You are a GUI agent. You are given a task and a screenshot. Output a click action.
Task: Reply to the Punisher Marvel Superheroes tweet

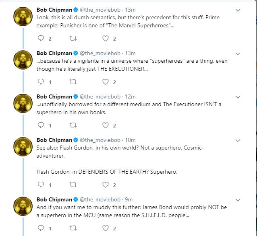(x=41, y=38)
